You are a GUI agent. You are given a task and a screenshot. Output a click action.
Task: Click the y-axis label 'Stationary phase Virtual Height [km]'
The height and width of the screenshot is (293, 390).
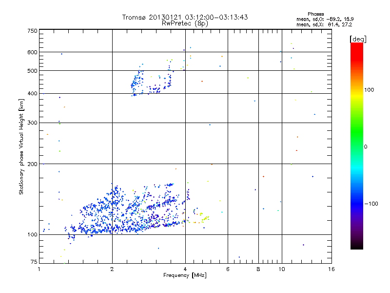[x=21, y=146]
